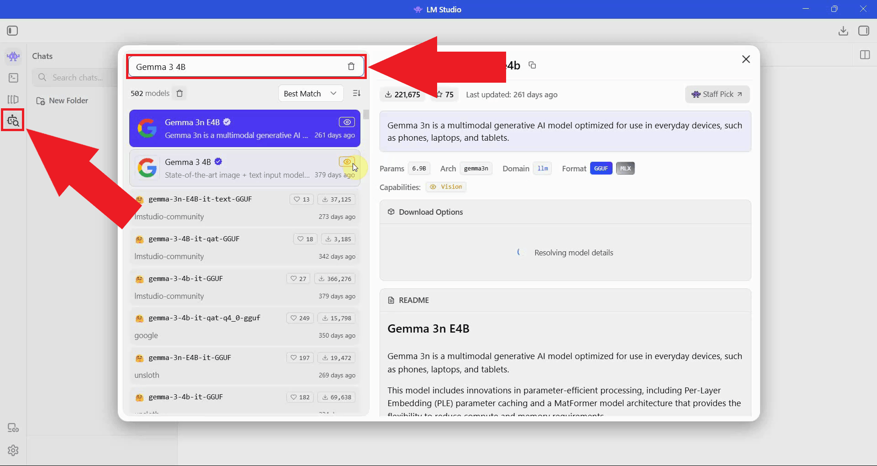Toggle the right panel with the split-view icon
Viewport: 877px width, 466px height.
865,55
